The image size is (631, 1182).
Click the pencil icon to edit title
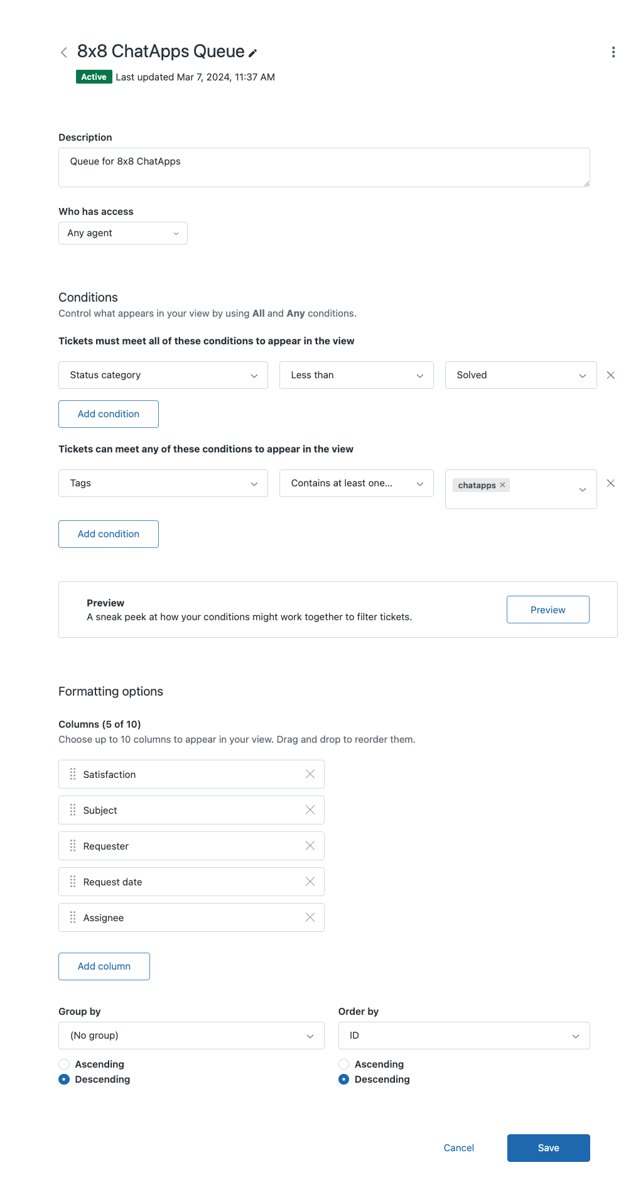click(253, 53)
